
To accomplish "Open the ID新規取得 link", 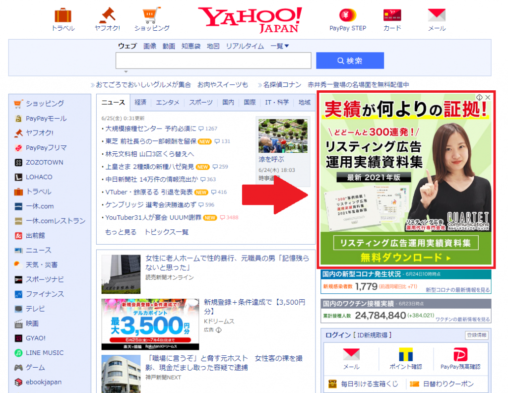I will (x=372, y=335).
